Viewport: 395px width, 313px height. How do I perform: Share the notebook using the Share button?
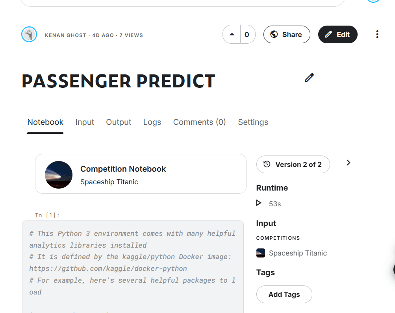pos(287,35)
